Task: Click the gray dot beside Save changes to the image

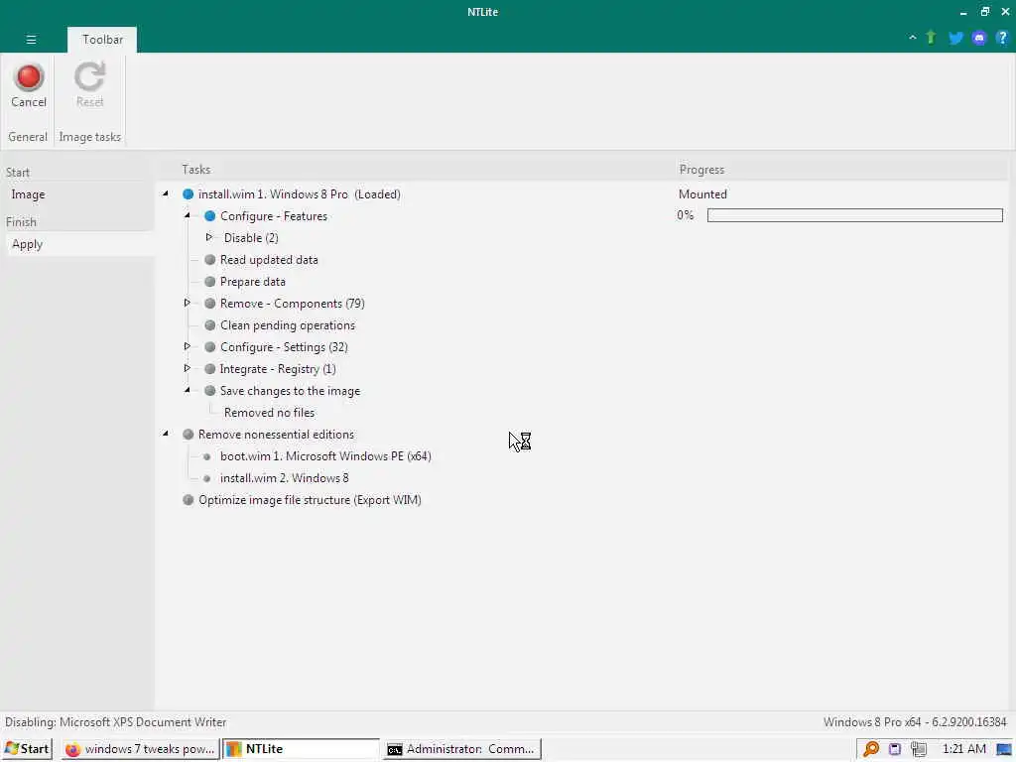Action: point(210,391)
